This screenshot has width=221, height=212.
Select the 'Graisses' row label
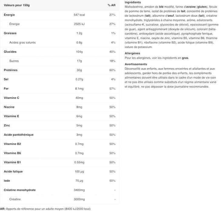click(x=10, y=33)
